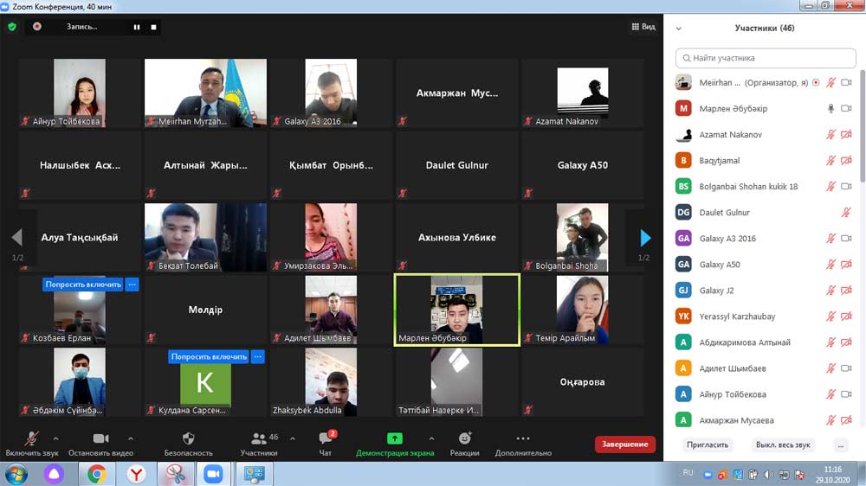Open Yandex browser from taskbar
Image resolution: width=866 pixels, height=486 pixels.
click(x=137, y=474)
